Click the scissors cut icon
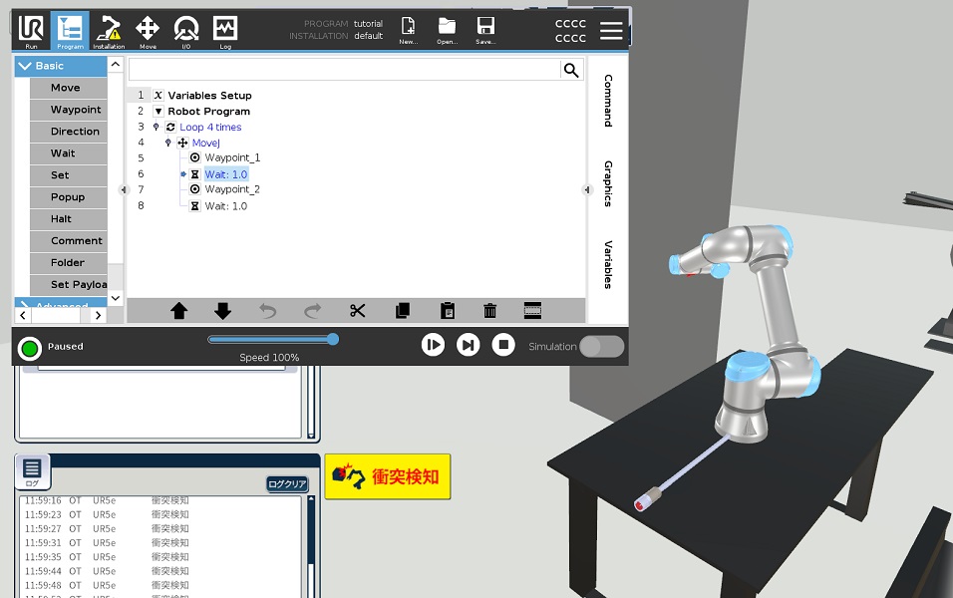Image resolution: width=953 pixels, height=598 pixels. point(358,311)
